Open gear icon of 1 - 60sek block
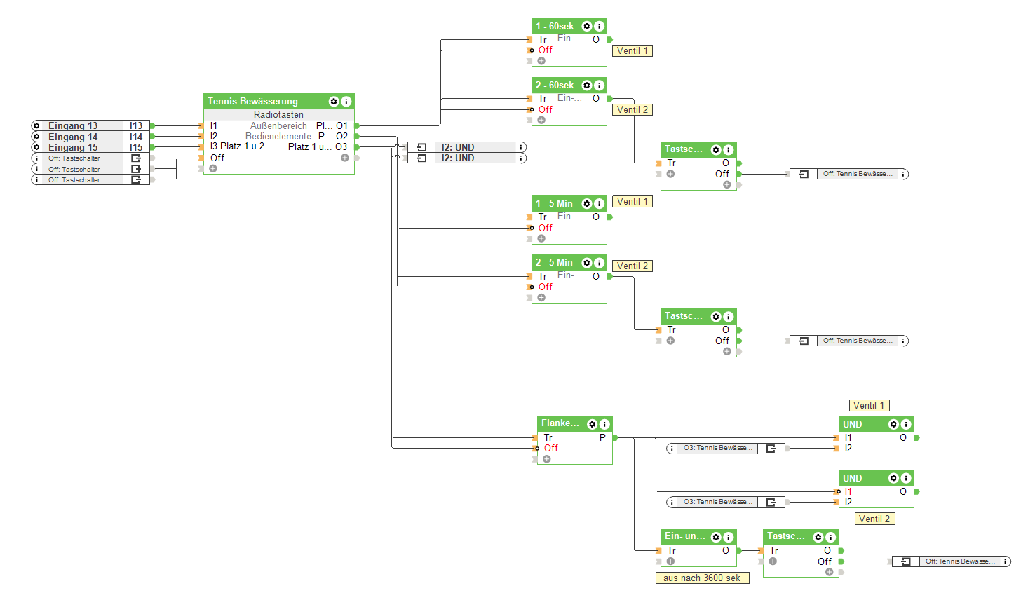Image resolution: width=1035 pixels, height=600 pixels. (x=587, y=26)
